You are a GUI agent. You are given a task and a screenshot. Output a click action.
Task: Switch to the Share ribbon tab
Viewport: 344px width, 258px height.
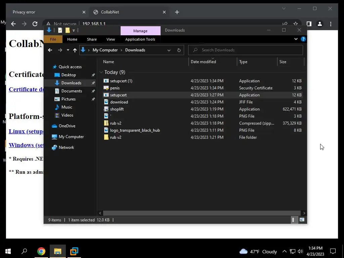point(92,39)
